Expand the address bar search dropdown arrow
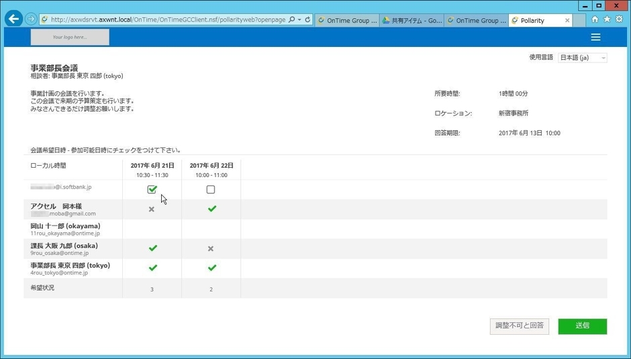631x359 pixels. pos(299,20)
